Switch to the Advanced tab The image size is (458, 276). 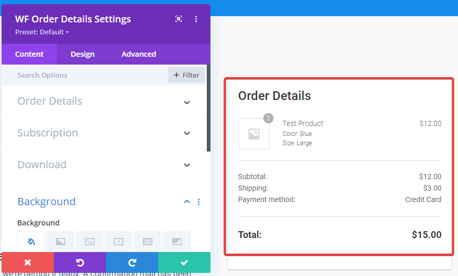[x=139, y=54]
